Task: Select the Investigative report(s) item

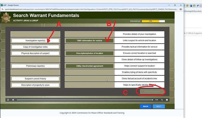Action: click(x=35, y=41)
